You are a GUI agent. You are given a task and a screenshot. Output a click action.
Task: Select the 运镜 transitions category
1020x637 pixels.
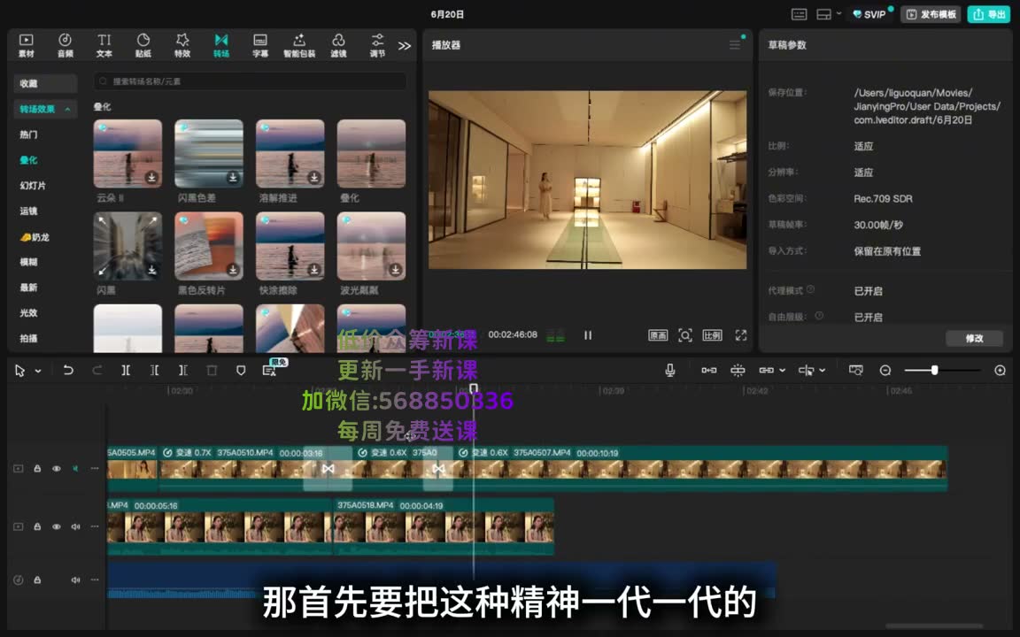click(28, 211)
